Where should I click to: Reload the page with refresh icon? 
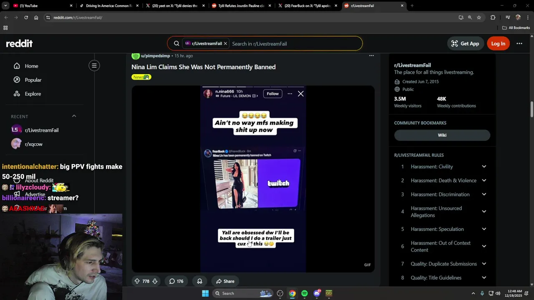(x=26, y=17)
